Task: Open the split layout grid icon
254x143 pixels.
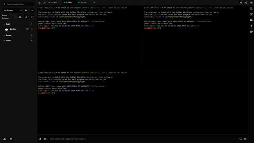Action: [251, 3]
